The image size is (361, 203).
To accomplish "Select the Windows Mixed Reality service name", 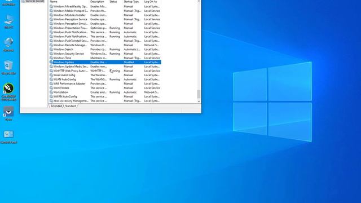I will point(70,6).
